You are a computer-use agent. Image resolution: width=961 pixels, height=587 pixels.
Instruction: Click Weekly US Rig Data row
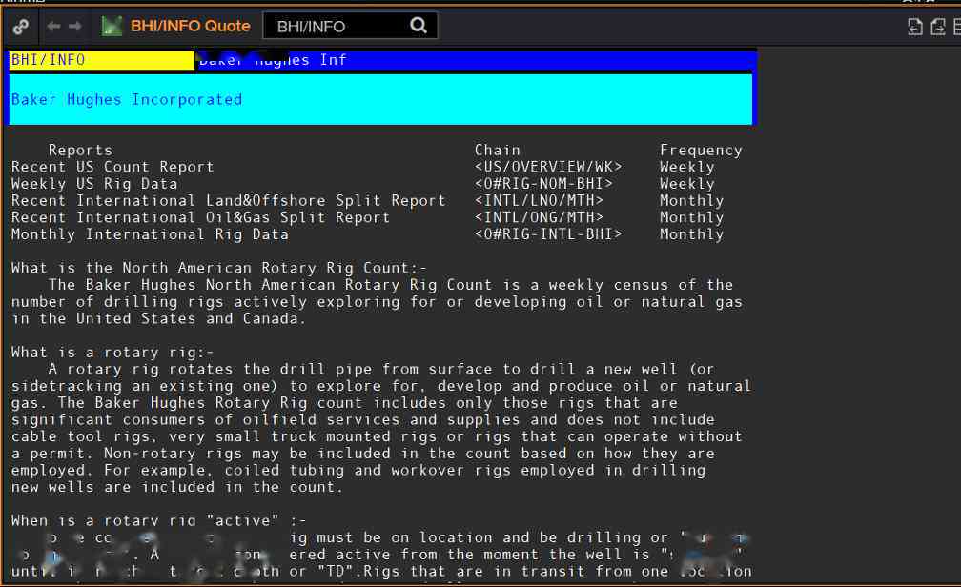pyautogui.click(x=94, y=184)
